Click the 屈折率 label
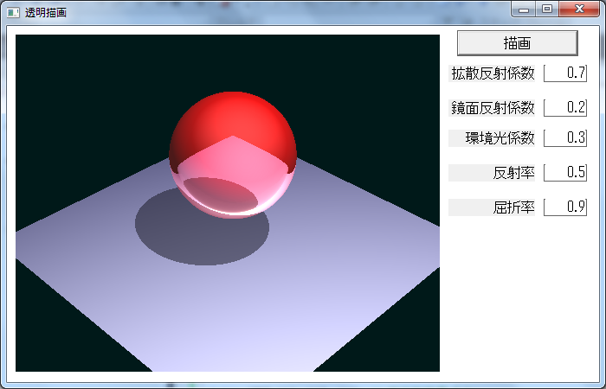Viewport: 606px width, 389px height. pos(492,207)
